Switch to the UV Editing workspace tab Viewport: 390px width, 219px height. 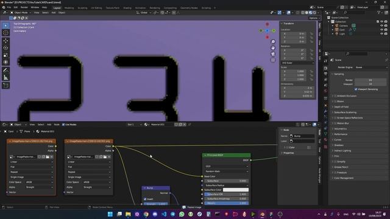click(96, 8)
